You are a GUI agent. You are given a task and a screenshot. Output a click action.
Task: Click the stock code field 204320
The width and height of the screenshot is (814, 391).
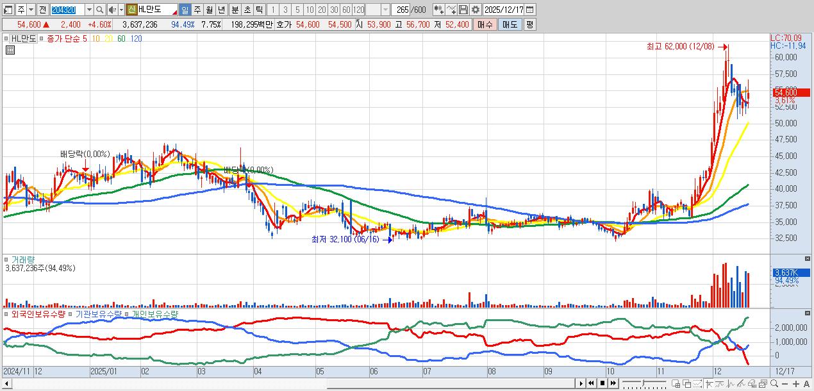tap(67, 10)
